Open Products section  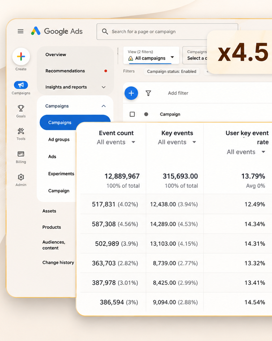click(x=52, y=227)
